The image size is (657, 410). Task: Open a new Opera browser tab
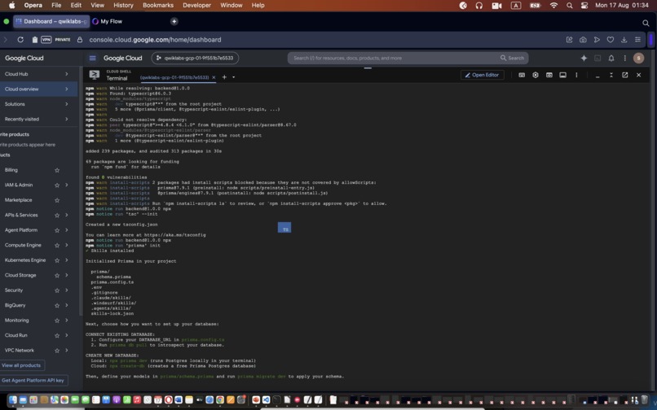(x=174, y=21)
